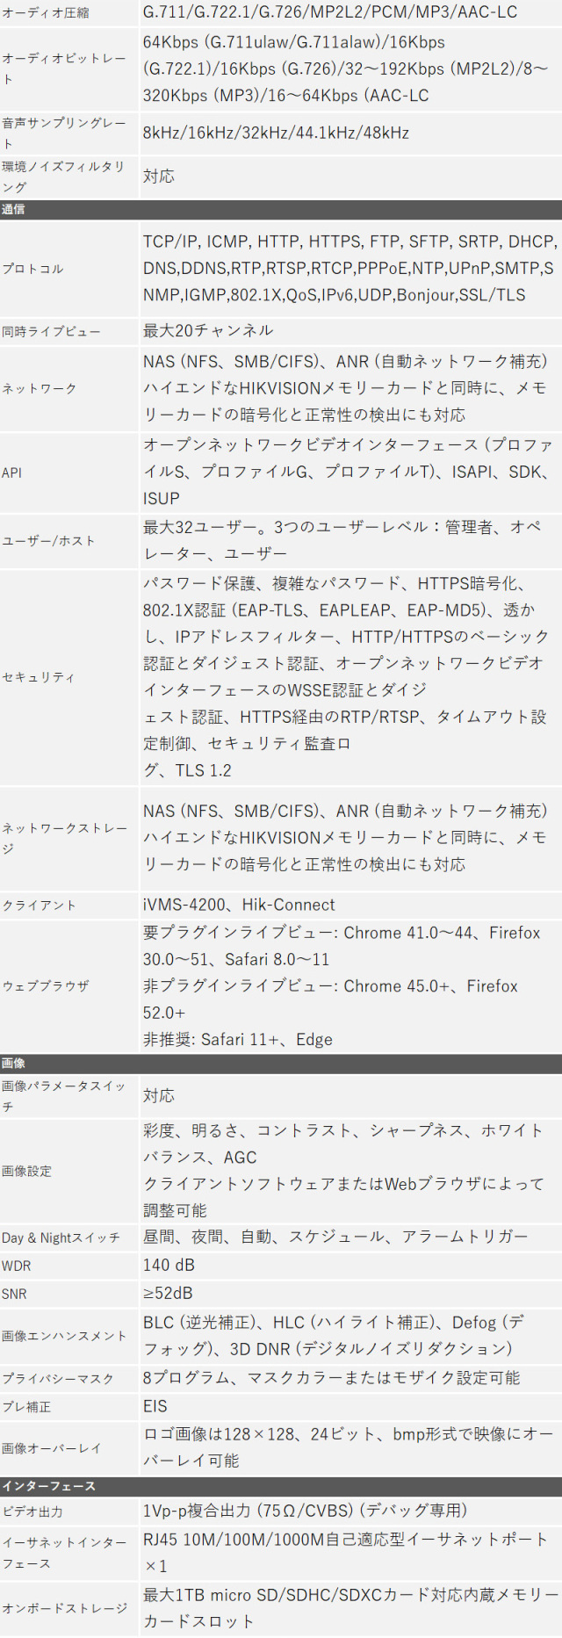
Task: Click the ≥52dB value text
Action: pyautogui.click(x=168, y=1294)
